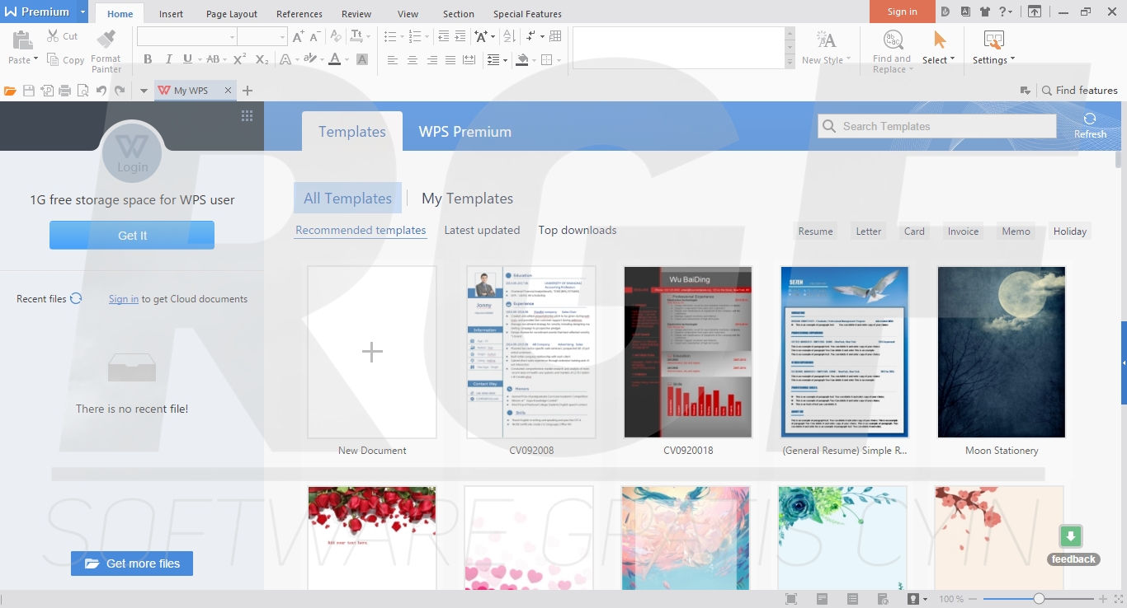
Task: Open the font size combo box
Action: 262,37
